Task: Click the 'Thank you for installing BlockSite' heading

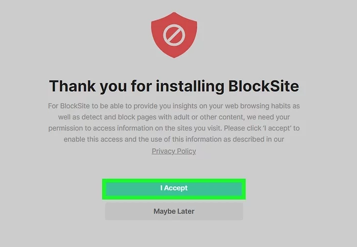Action: (x=174, y=86)
